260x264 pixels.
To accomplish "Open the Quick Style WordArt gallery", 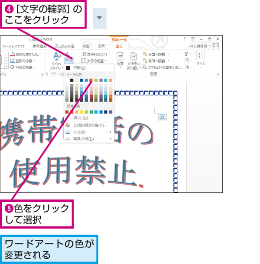I will (x=57, y=60).
